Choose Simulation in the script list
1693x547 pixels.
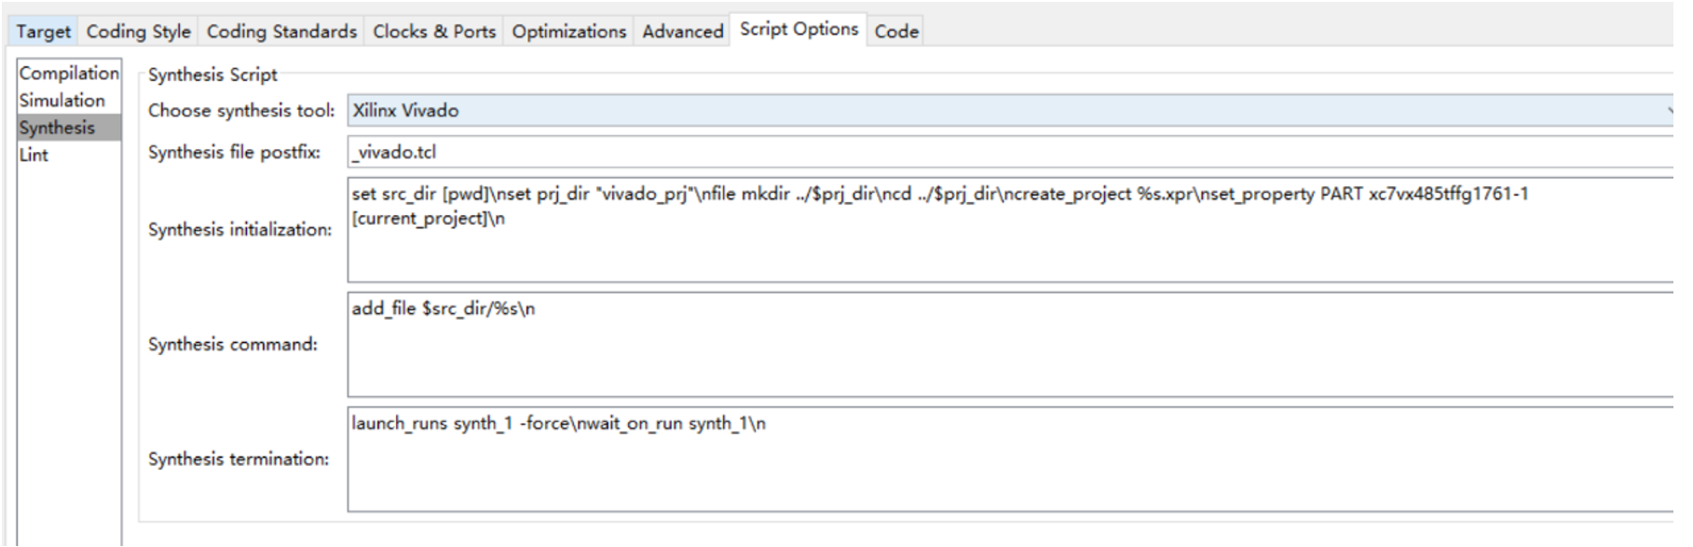62,100
